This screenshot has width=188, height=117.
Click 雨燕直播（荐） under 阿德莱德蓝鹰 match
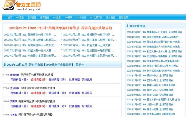click(19, 106)
